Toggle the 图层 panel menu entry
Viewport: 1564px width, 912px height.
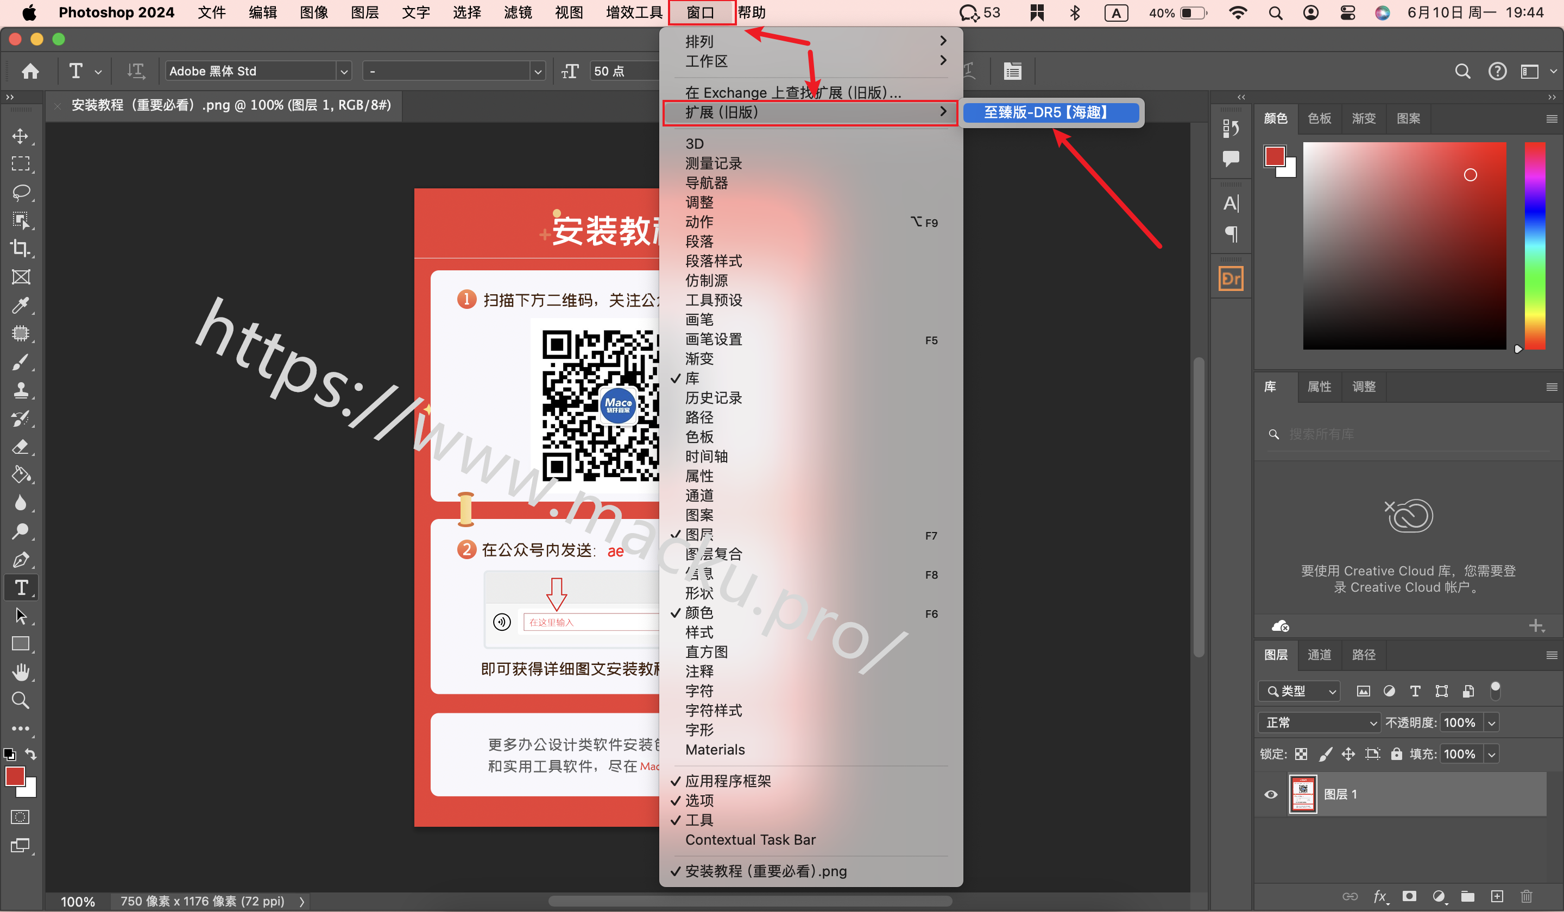point(811,535)
